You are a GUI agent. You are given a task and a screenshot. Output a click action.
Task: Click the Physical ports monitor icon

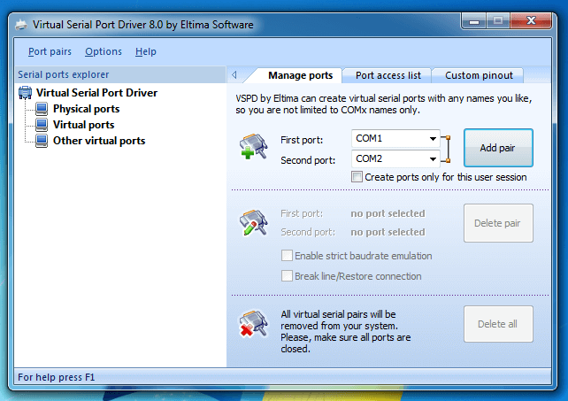click(42, 109)
